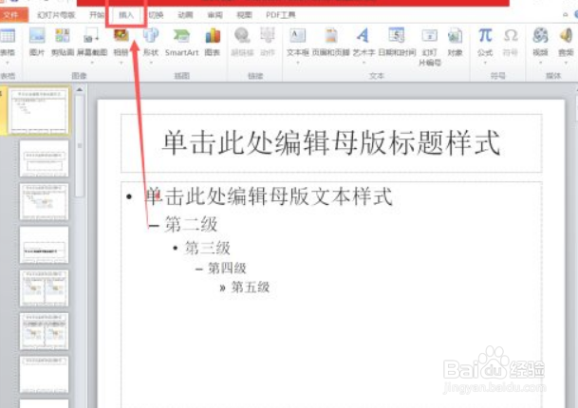The image size is (578, 408).
Task: Insert a picture with 图片 icon
Action: (x=37, y=36)
